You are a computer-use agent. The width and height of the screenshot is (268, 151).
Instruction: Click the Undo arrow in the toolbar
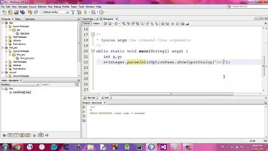(x=30, y=12)
